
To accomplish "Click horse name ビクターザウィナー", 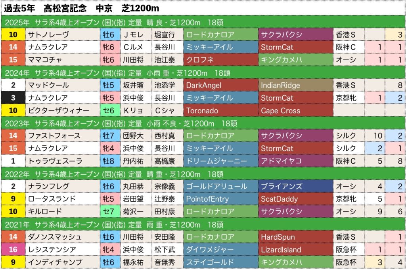I will coord(62,111).
